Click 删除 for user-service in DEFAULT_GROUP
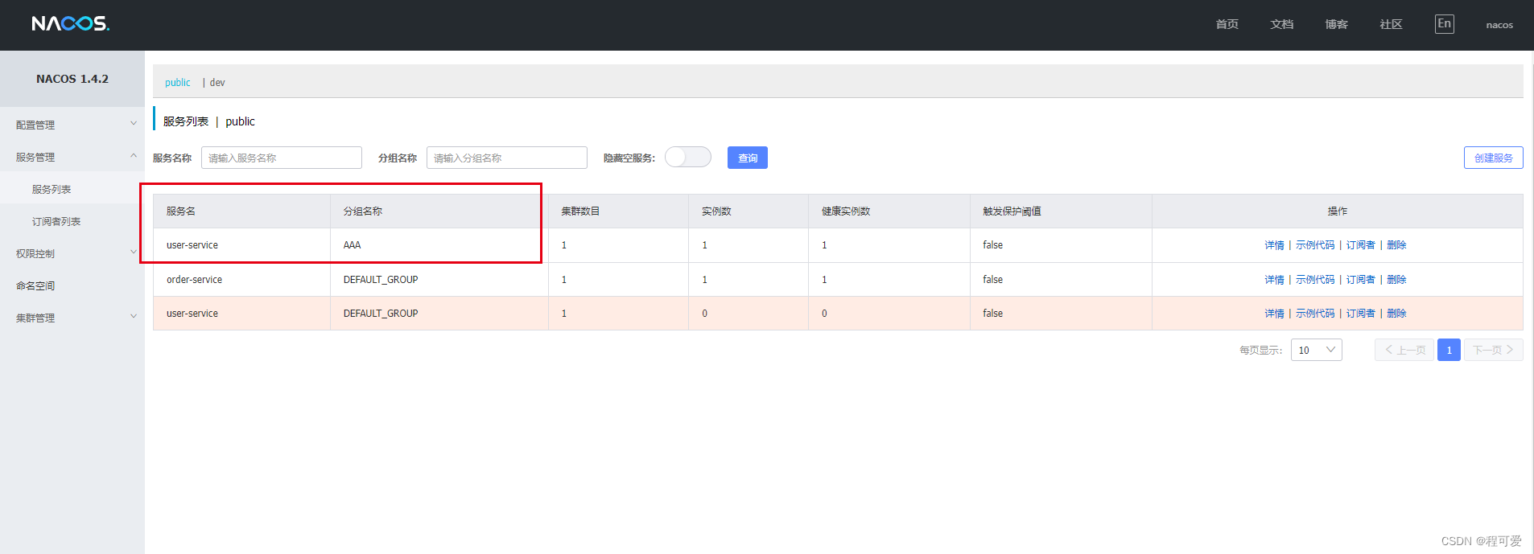1534x554 pixels. (1396, 314)
